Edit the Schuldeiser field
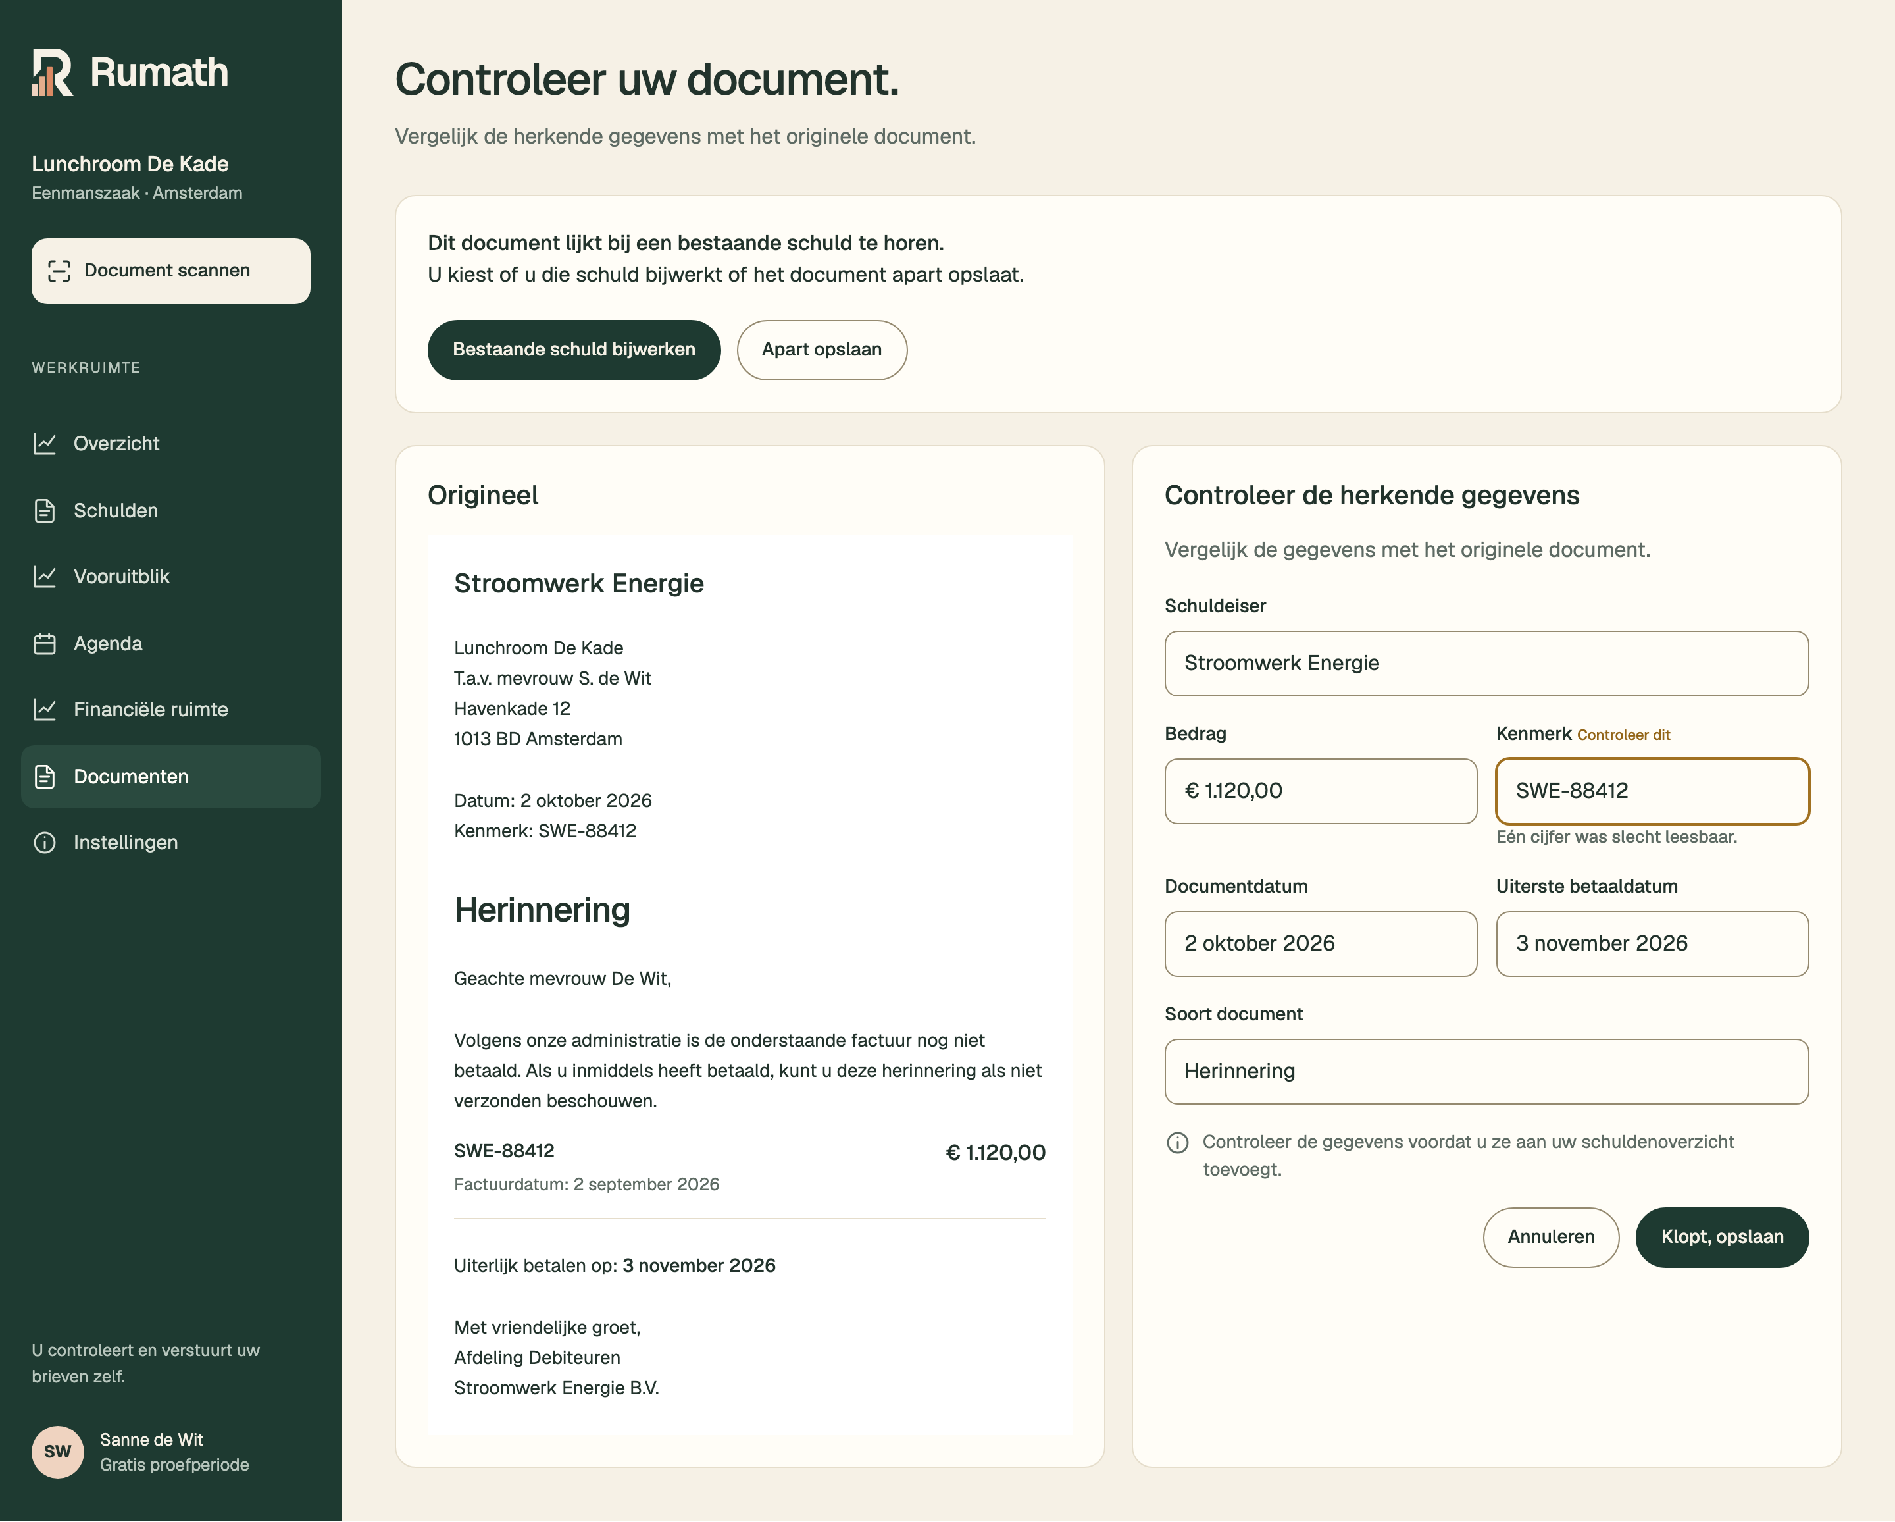This screenshot has height=1522, width=1895. (x=1486, y=664)
